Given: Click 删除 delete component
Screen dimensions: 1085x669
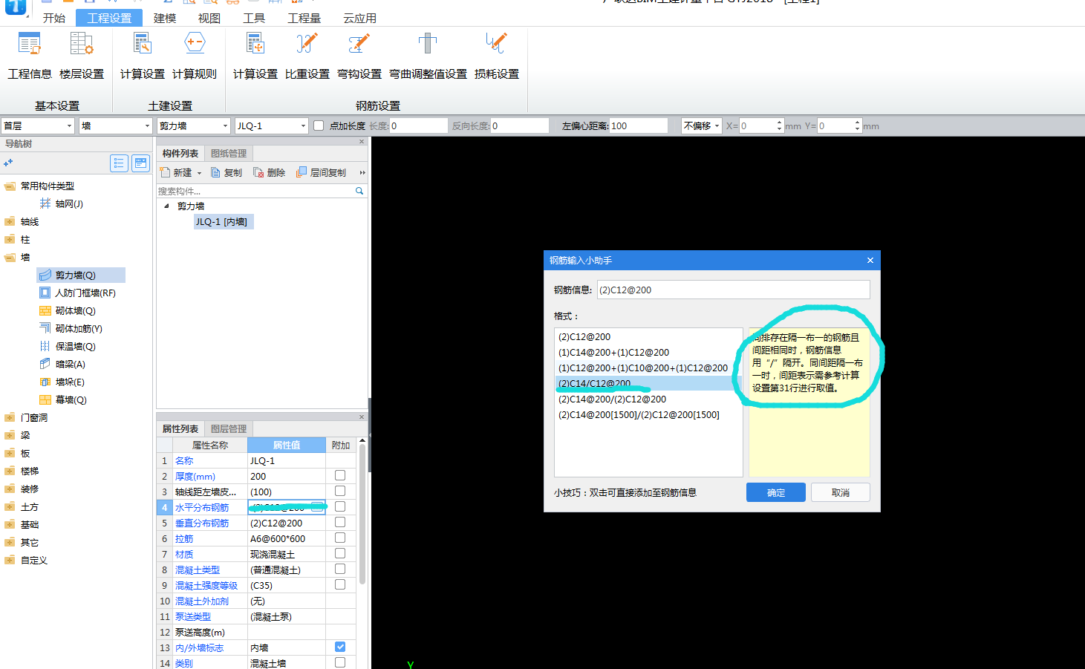Looking at the screenshot, I should click(x=270, y=172).
